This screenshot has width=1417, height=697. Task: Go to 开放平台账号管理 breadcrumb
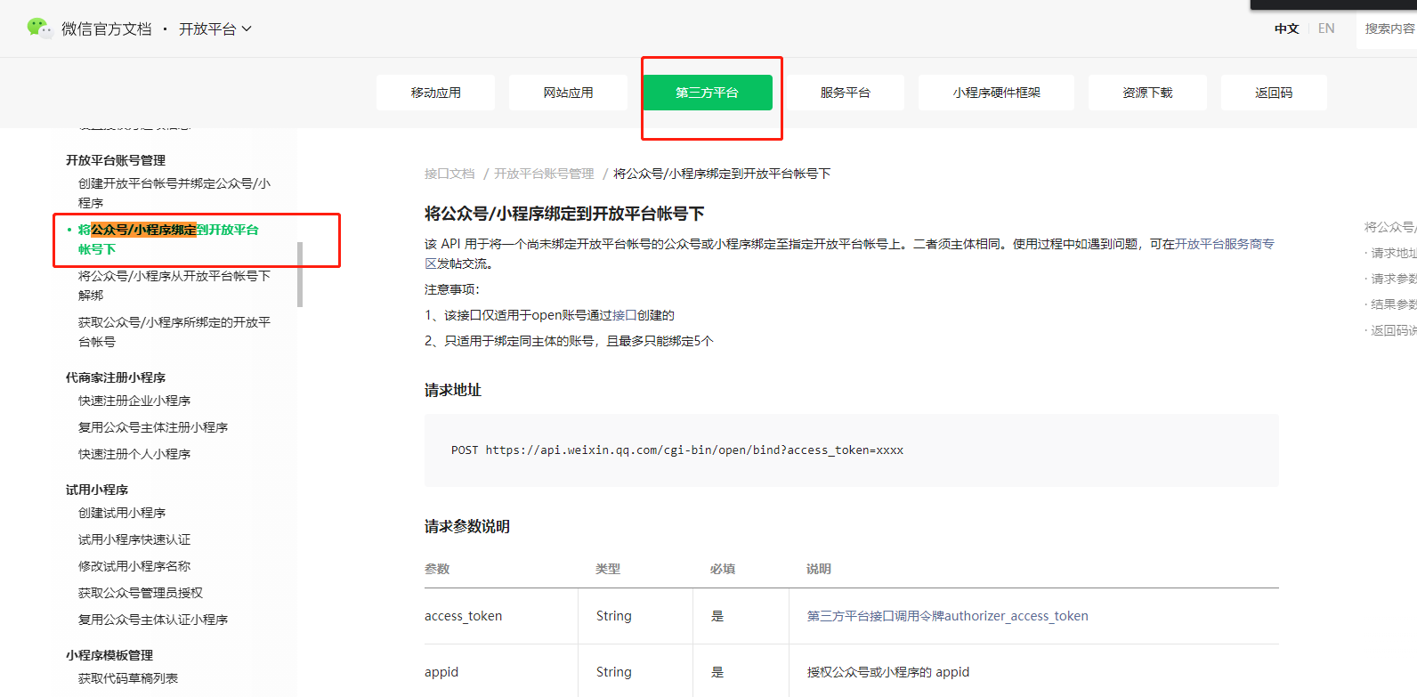[544, 174]
